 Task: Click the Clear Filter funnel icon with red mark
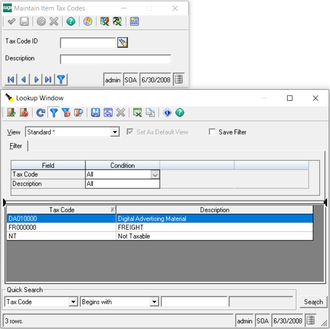[66, 113]
